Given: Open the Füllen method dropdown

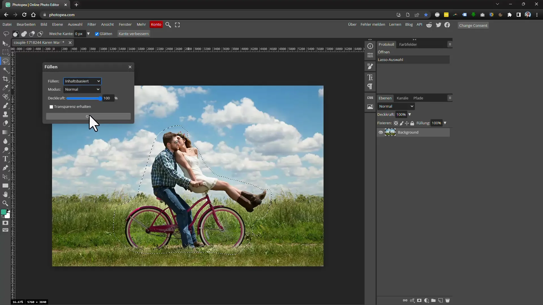Looking at the screenshot, I should [82, 81].
